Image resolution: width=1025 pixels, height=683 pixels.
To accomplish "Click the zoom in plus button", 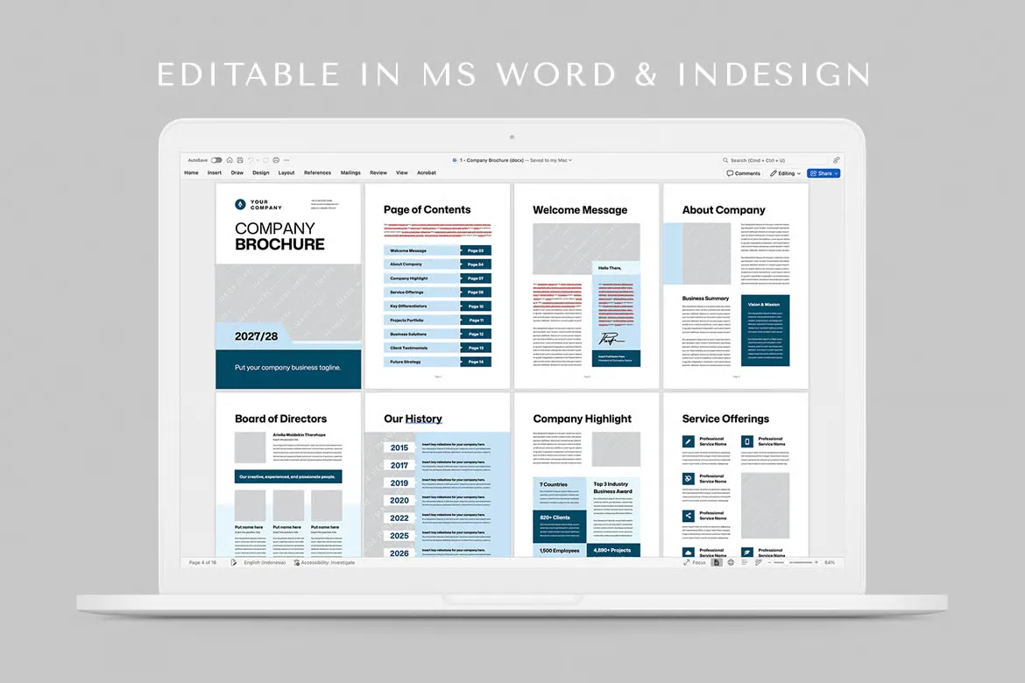I will click(x=816, y=562).
